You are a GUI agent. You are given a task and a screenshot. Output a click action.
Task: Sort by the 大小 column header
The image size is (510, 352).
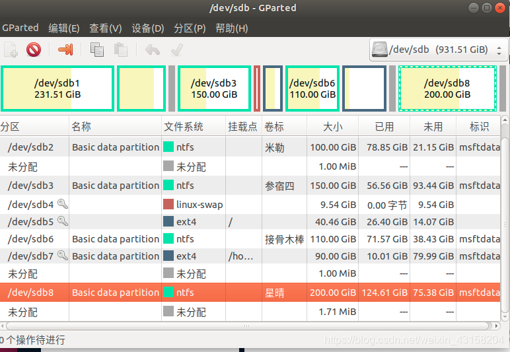tap(332, 126)
